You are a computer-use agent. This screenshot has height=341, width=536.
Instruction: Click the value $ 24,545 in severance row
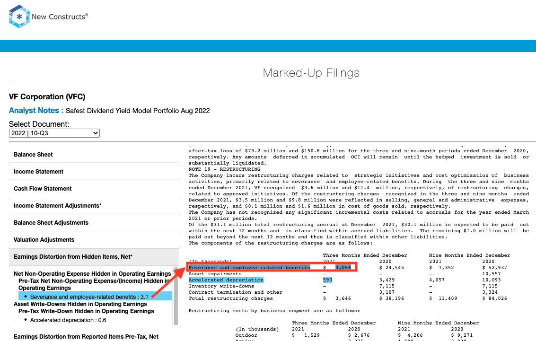click(392, 268)
